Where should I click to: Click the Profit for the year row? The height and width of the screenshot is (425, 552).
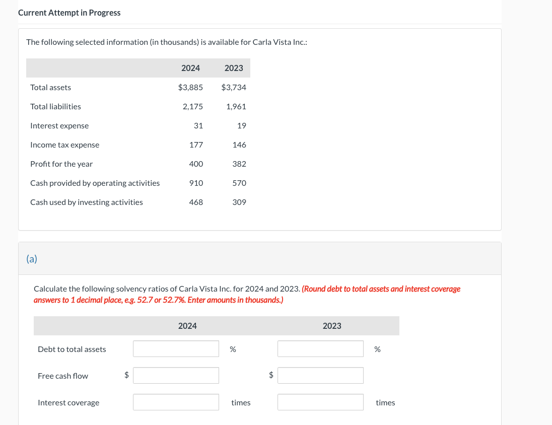(61, 164)
